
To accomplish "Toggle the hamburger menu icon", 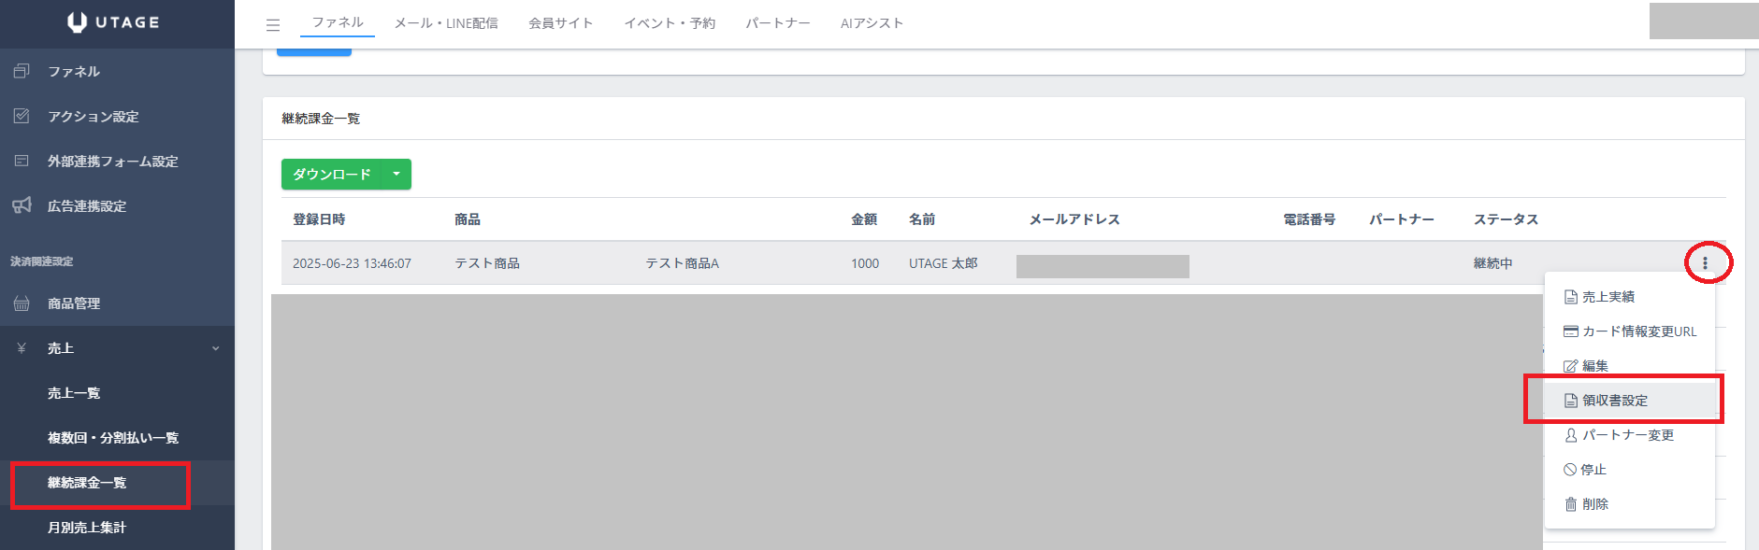I will click(x=273, y=25).
